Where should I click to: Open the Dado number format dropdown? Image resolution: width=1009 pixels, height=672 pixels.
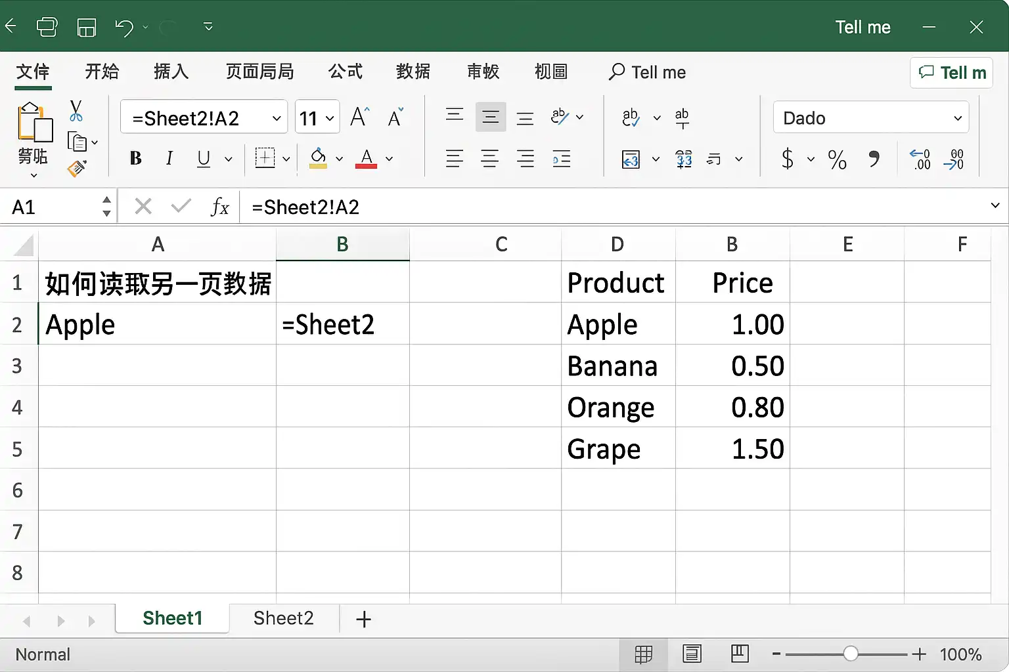871,118
